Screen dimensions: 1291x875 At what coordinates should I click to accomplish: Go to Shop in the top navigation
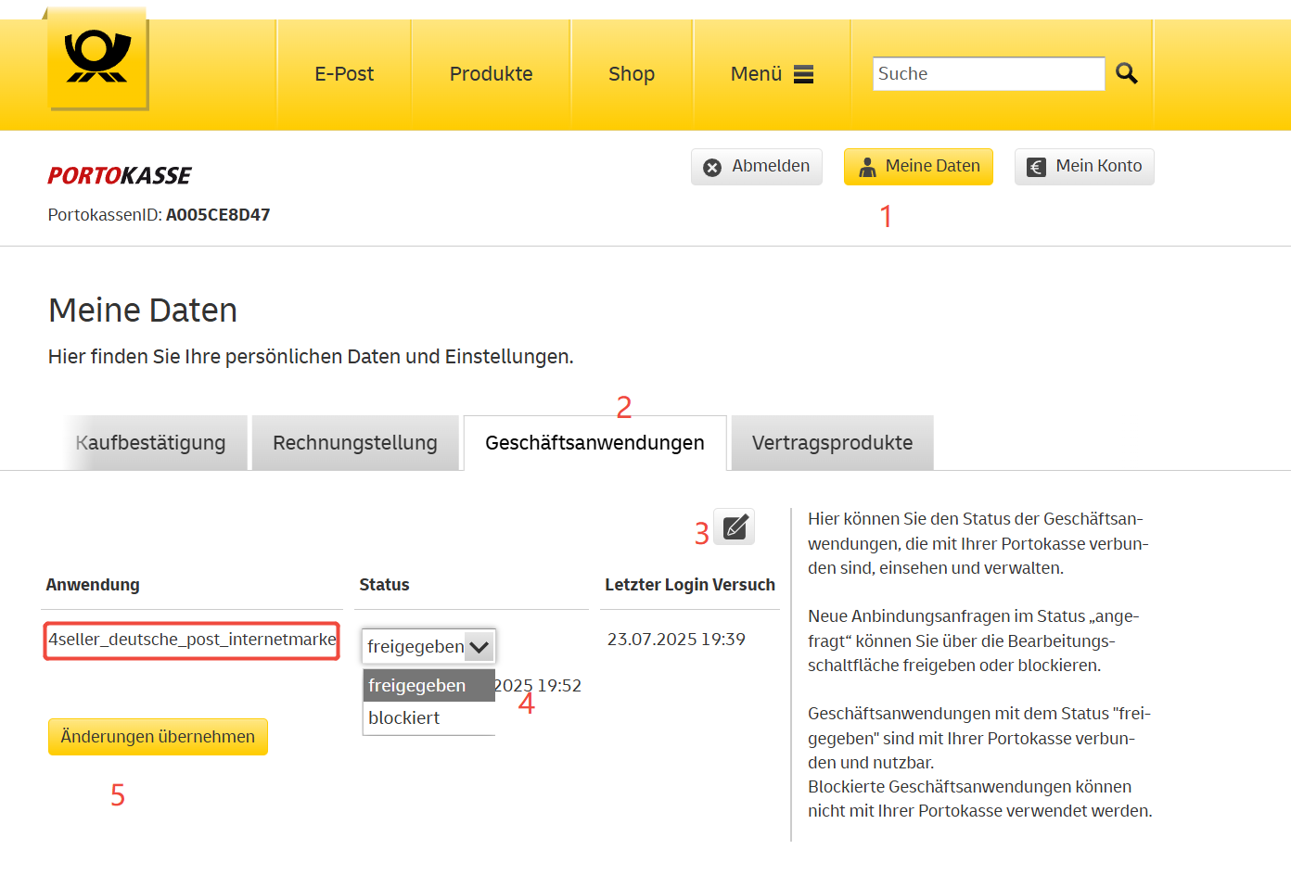point(632,74)
